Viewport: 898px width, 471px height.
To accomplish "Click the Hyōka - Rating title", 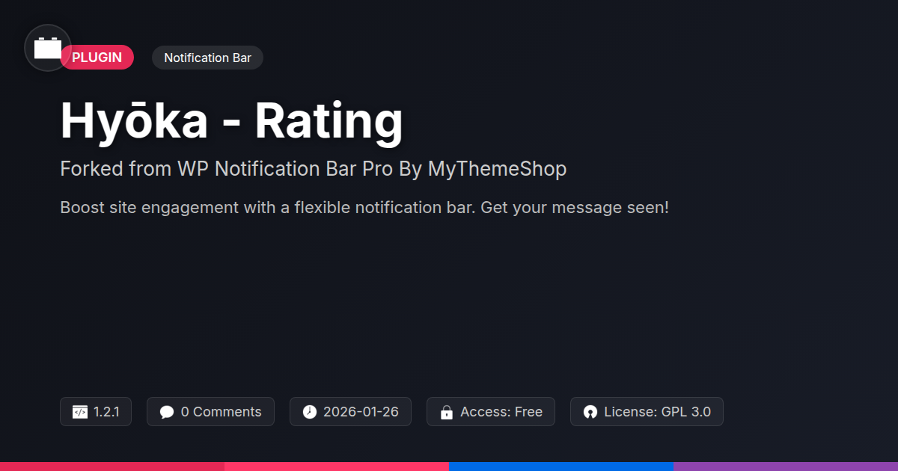I will tap(231, 121).
